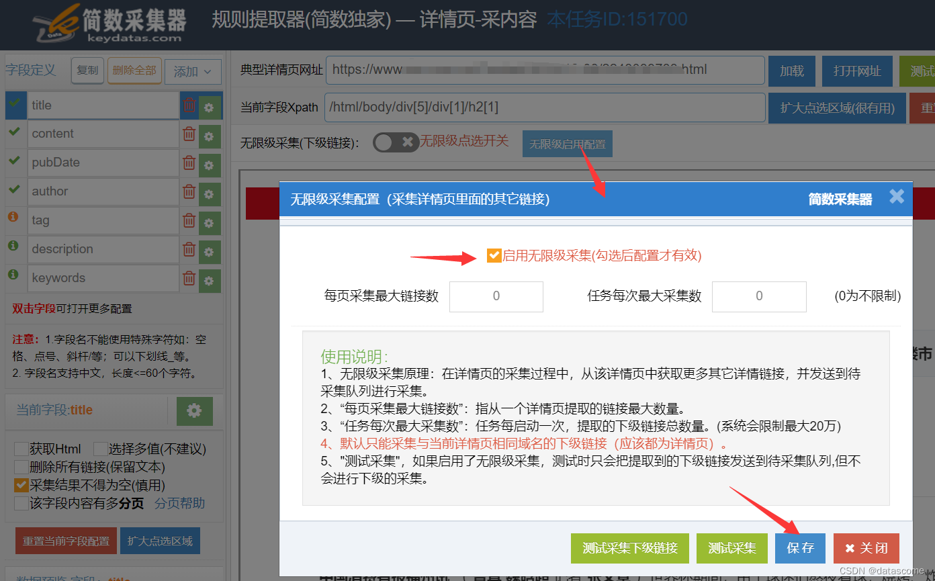The height and width of the screenshot is (581, 935).
Task: Open settings gear for tag field
Action: (x=210, y=223)
